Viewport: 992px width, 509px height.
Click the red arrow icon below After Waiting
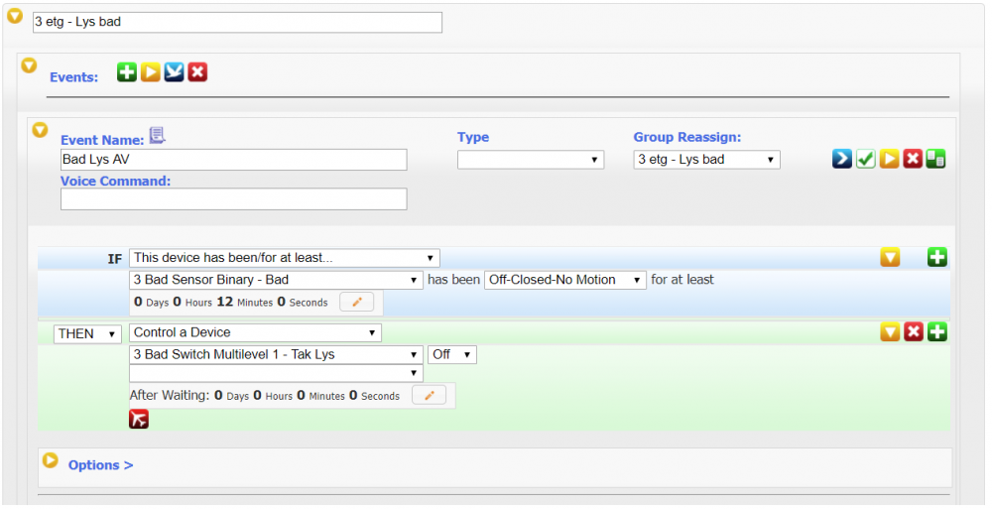pyautogui.click(x=139, y=420)
